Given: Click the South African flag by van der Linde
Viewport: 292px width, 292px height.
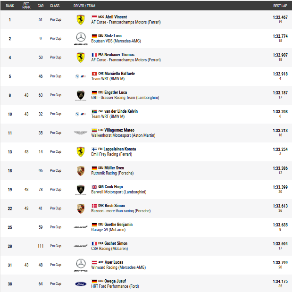Looking at the screenshot, I should (94, 111).
